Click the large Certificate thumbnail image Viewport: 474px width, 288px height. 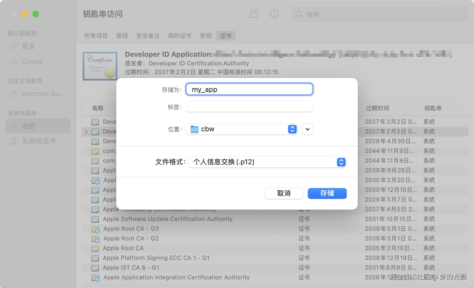[x=100, y=66]
